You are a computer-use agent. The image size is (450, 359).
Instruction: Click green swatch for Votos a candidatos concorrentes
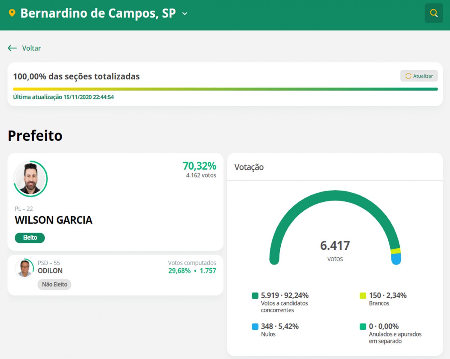coord(255,296)
